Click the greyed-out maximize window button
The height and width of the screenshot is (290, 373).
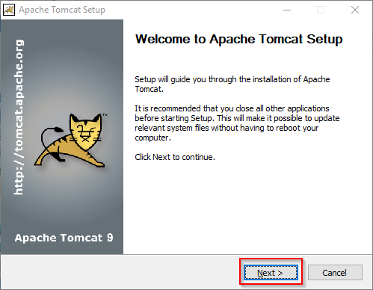click(321, 10)
